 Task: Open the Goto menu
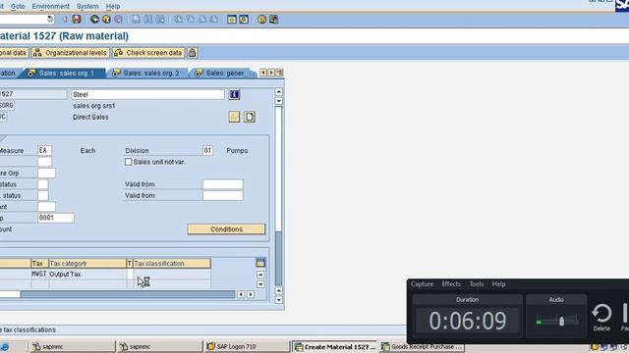tap(18, 7)
